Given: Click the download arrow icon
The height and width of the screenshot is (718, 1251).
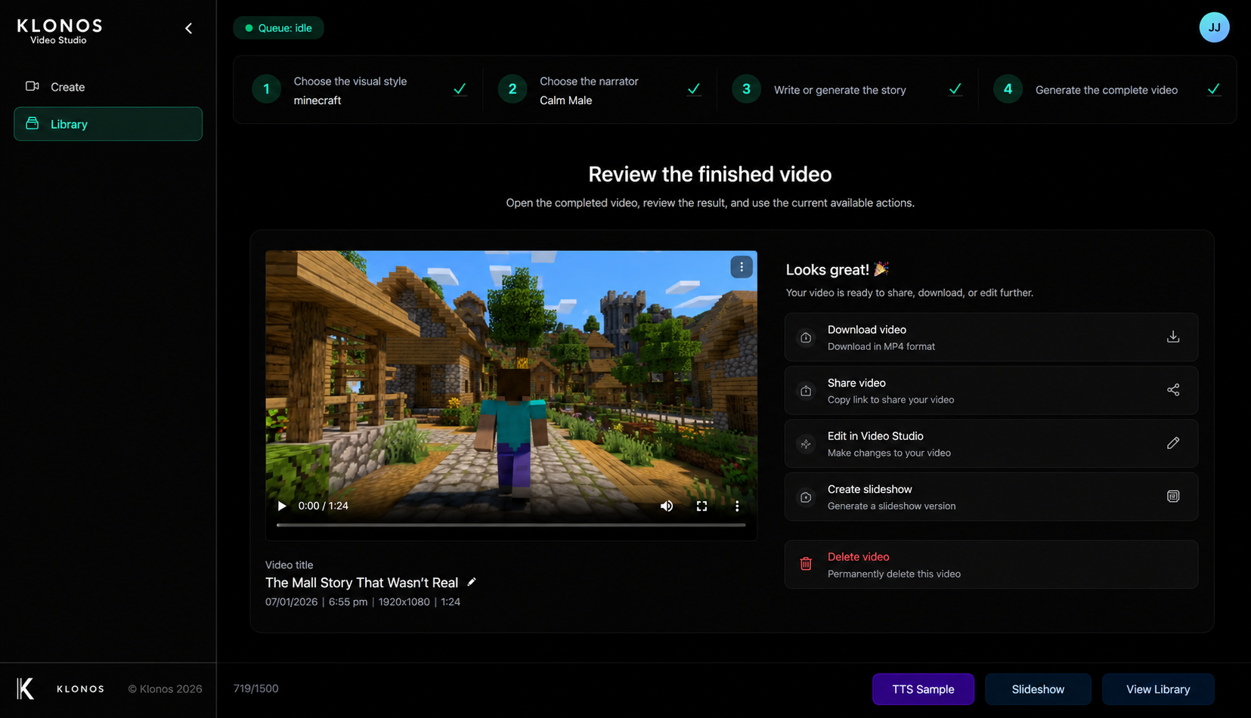Looking at the screenshot, I should pyautogui.click(x=1173, y=337).
